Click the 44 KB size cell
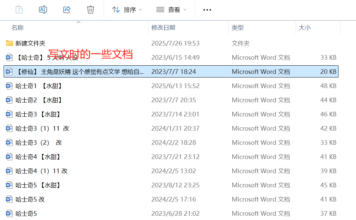The height and width of the screenshot is (220, 356). click(328, 100)
